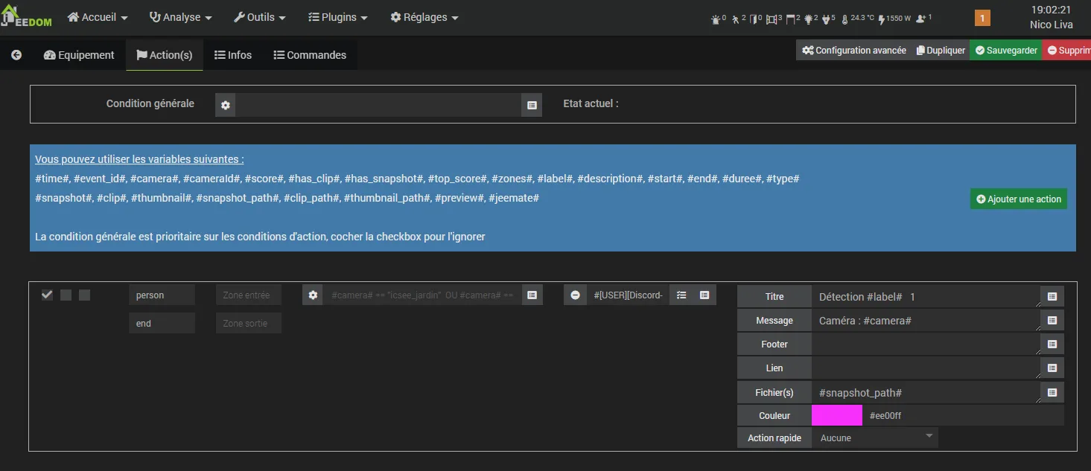The width and height of the screenshot is (1091, 471).
Task: Click the list icon of Titre field
Action: pos(1052,297)
